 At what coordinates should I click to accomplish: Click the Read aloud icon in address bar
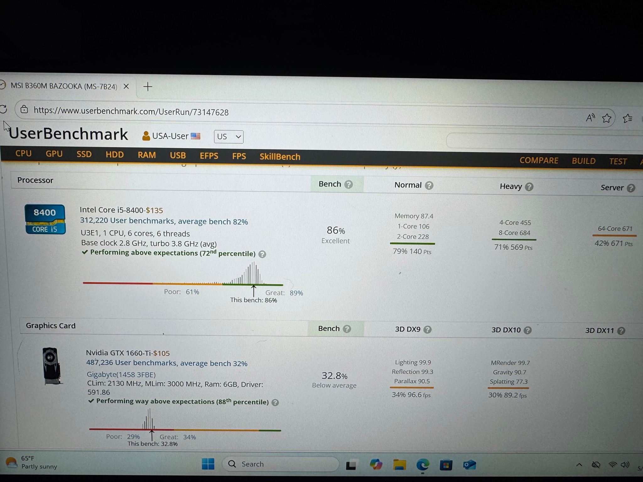tap(590, 118)
